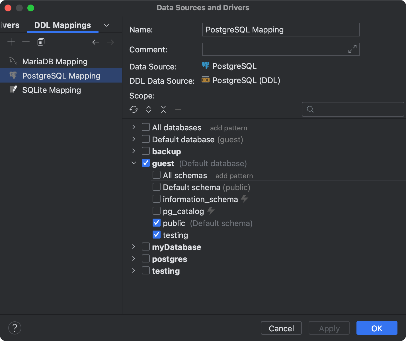Expand all nodes in the scope tree
The image size is (406, 341).
coord(148,109)
